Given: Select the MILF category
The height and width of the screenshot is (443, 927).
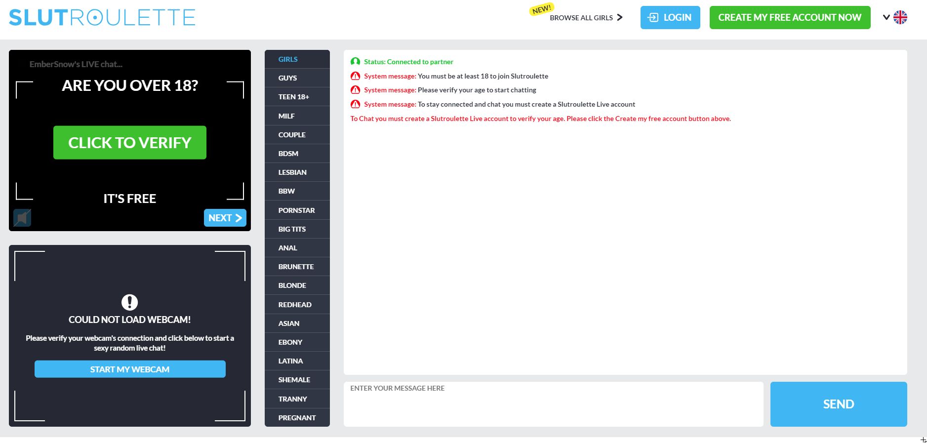Looking at the screenshot, I should click(x=297, y=116).
